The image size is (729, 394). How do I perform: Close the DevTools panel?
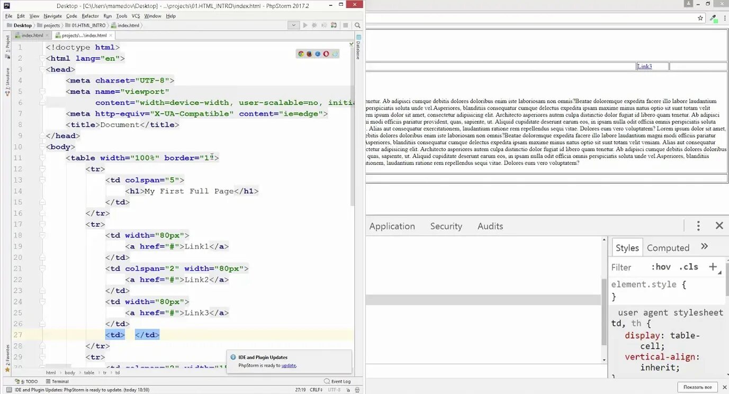coord(719,226)
